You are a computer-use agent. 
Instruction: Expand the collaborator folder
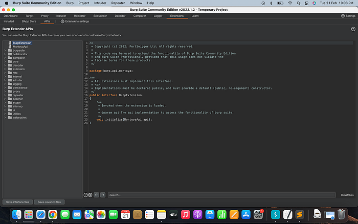[5, 54]
